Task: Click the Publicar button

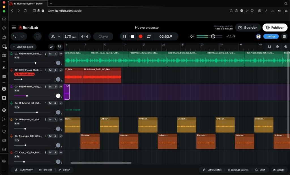Action: 275,27
